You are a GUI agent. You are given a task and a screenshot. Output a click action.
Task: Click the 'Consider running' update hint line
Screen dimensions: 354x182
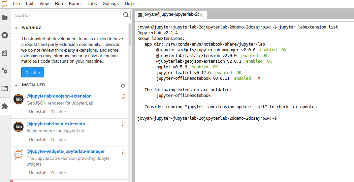click(x=232, y=107)
